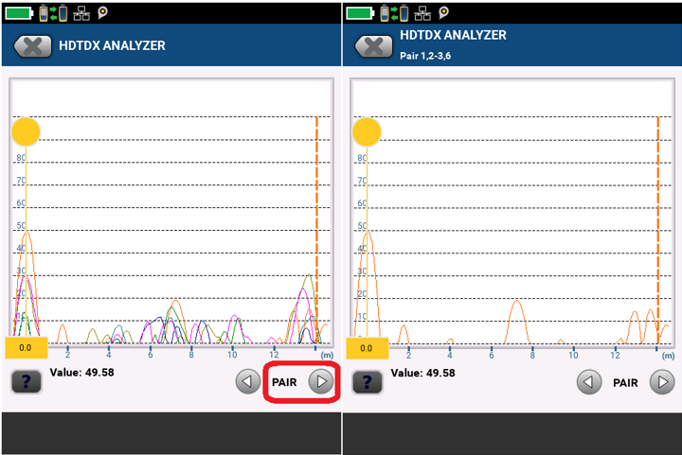Viewport: 682px width, 455px height.
Task: Select the yellow cursor handle on left graph
Action: tap(26, 131)
